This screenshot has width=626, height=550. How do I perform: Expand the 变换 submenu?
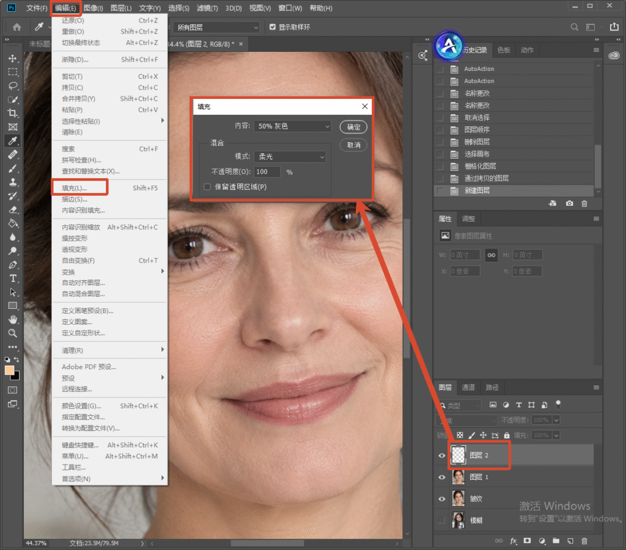click(110, 272)
